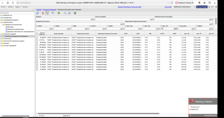This screenshot has height=118, width=224.
Task: Open www.ammyy.com link in Ammyy Admin
Action: pyautogui.click(x=210, y=115)
